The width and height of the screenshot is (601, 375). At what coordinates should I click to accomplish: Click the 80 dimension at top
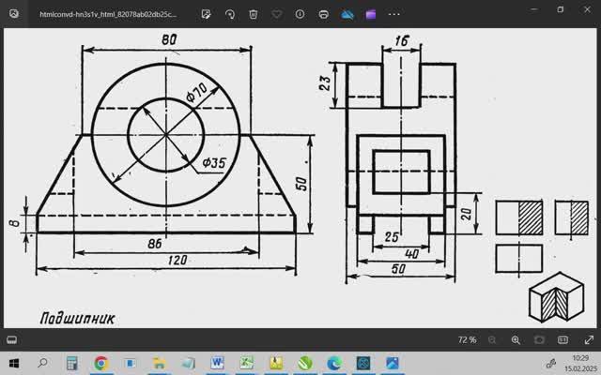coord(169,39)
